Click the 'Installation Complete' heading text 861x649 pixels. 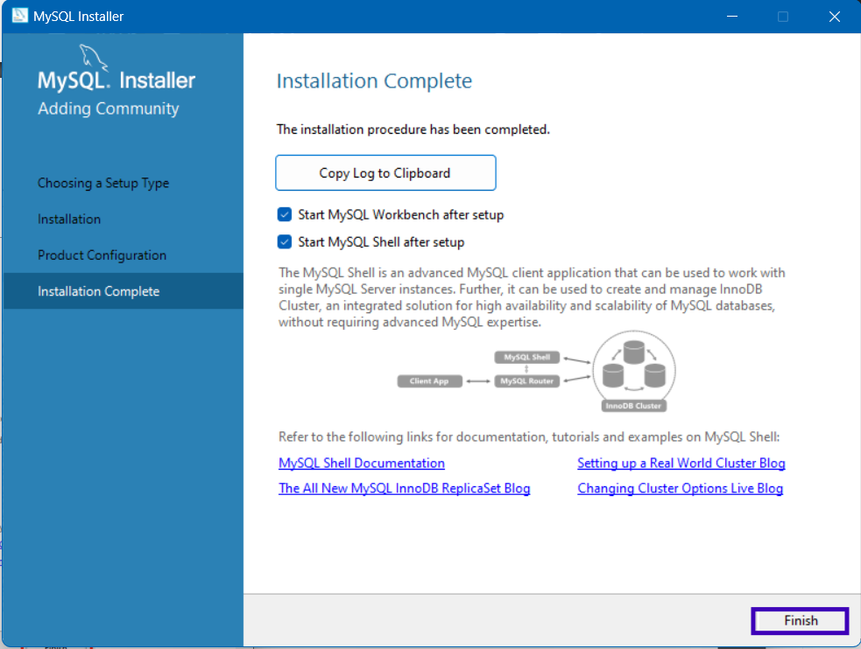tap(374, 81)
